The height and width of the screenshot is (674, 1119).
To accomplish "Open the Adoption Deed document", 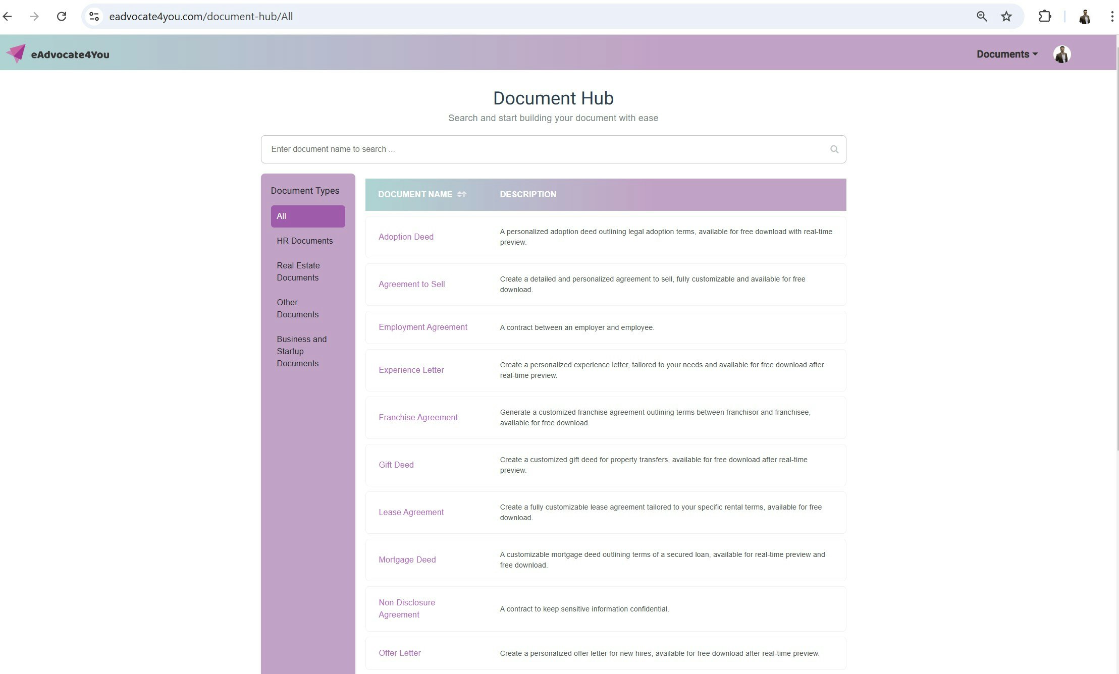I will click(x=406, y=237).
